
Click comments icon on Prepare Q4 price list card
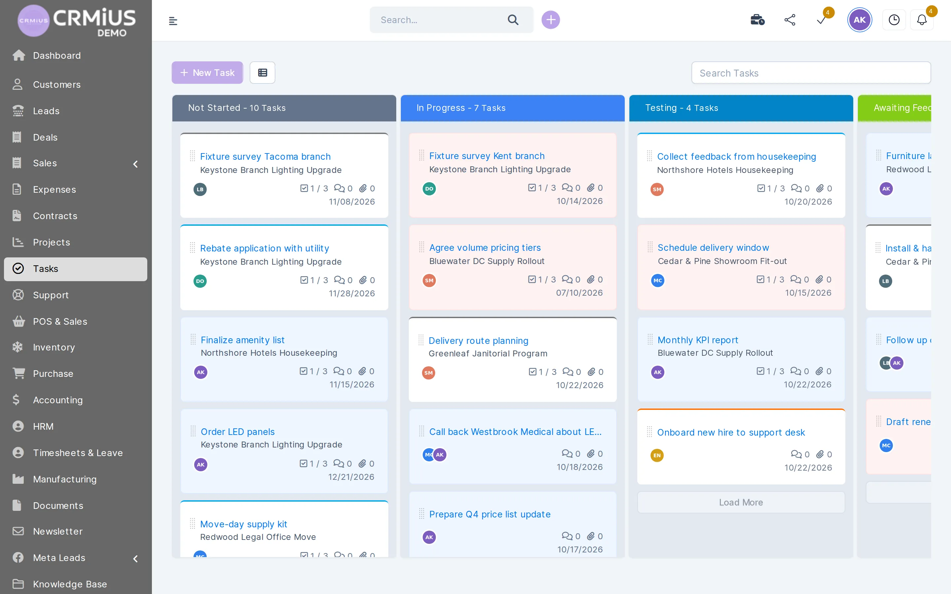567,536
